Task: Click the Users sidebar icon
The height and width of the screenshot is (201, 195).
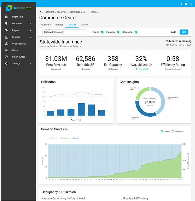Action: pos(6,50)
